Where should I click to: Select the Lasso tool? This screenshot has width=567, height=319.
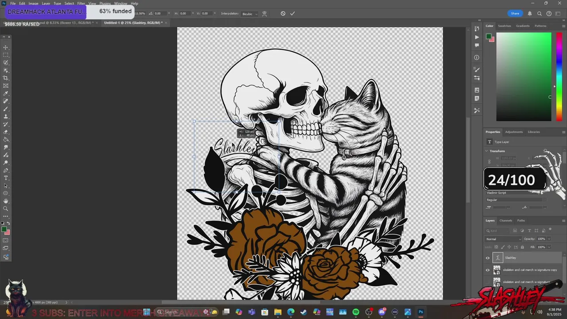tap(6, 62)
